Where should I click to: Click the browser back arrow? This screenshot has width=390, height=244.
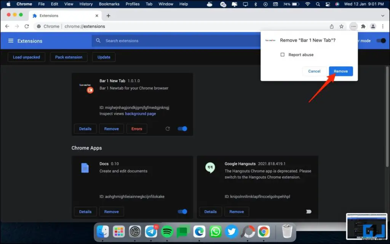pyautogui.click(x=7, y=26)
